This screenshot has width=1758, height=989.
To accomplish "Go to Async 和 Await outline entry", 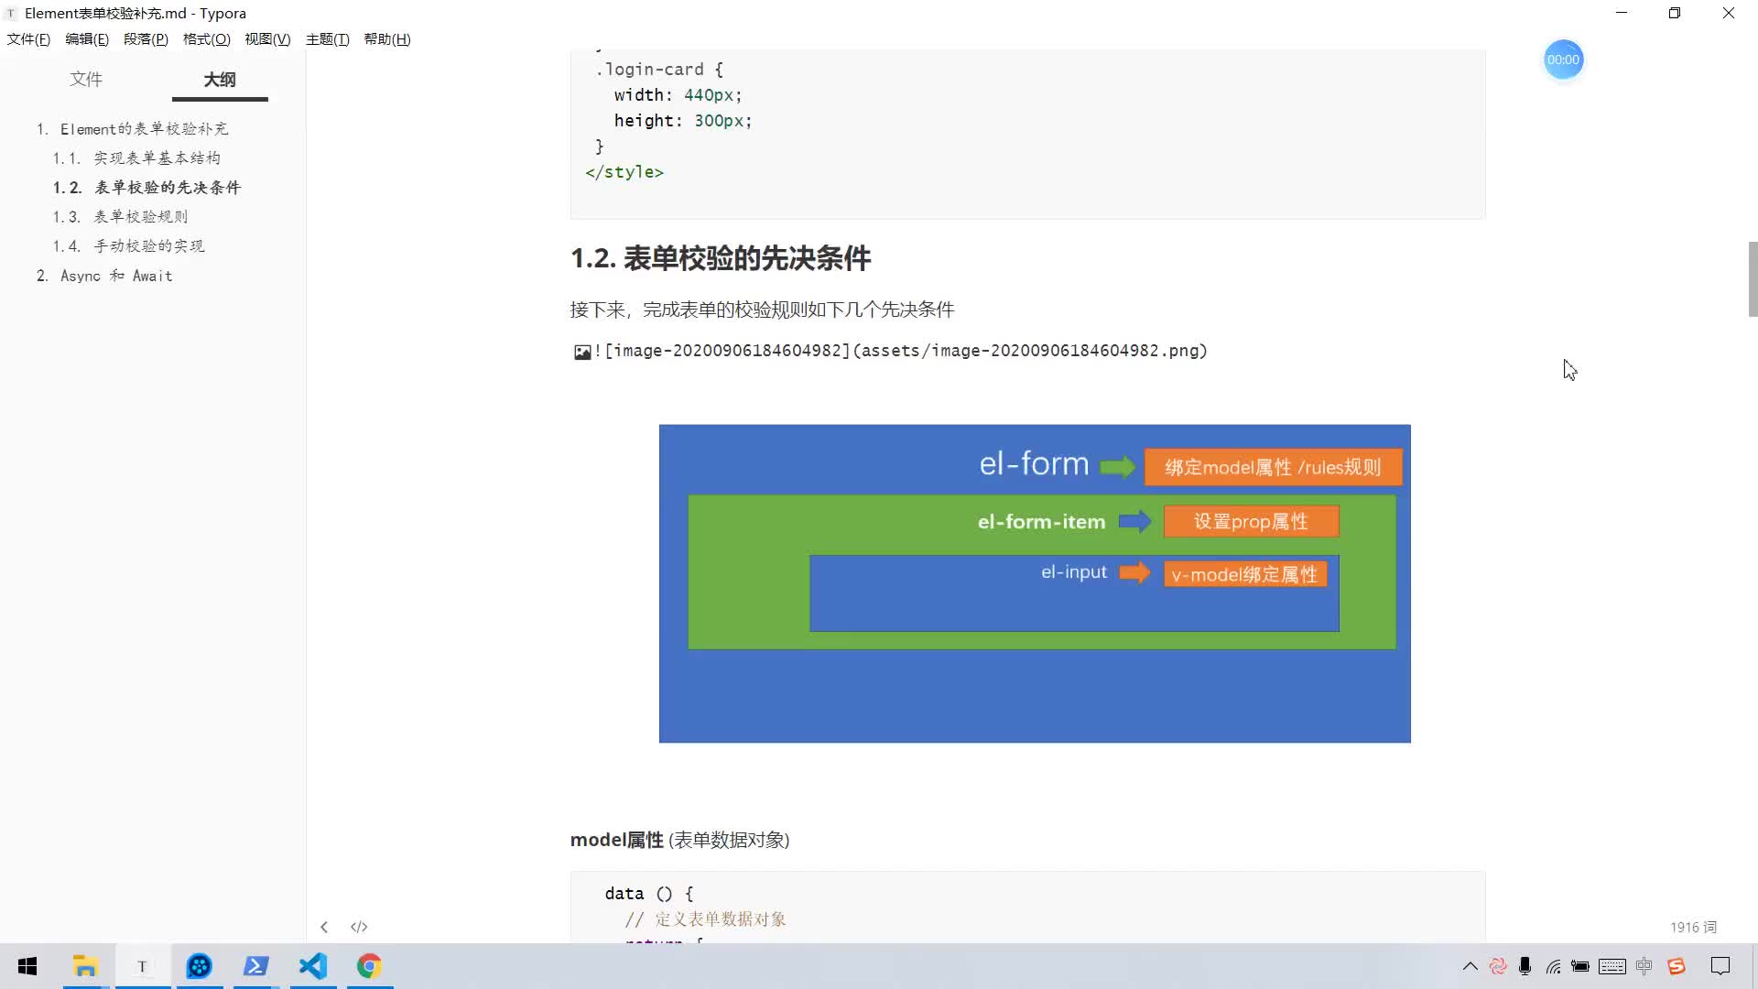I will [x=116, y=276].
